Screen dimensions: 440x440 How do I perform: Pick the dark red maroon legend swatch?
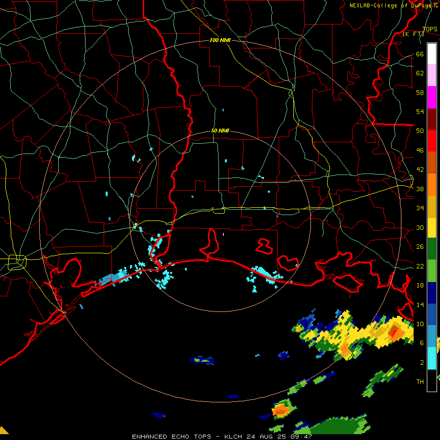[x=432, y=119]
